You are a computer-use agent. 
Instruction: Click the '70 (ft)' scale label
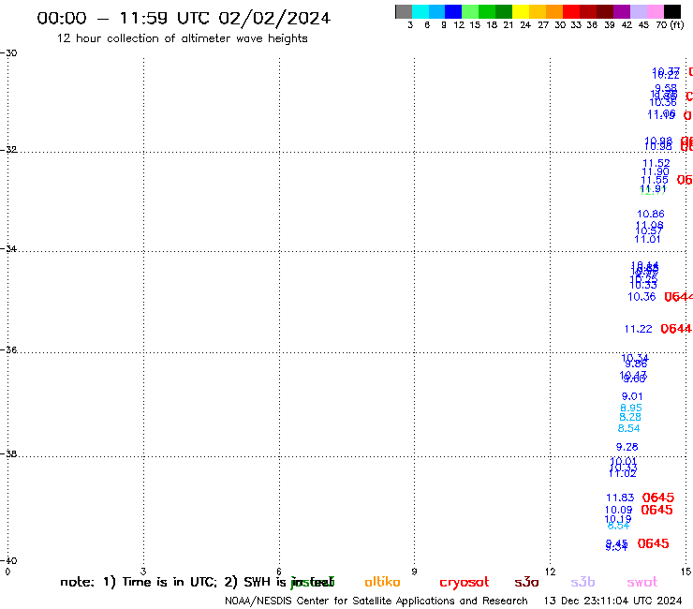pyautogui.click(x=670, y=25)
